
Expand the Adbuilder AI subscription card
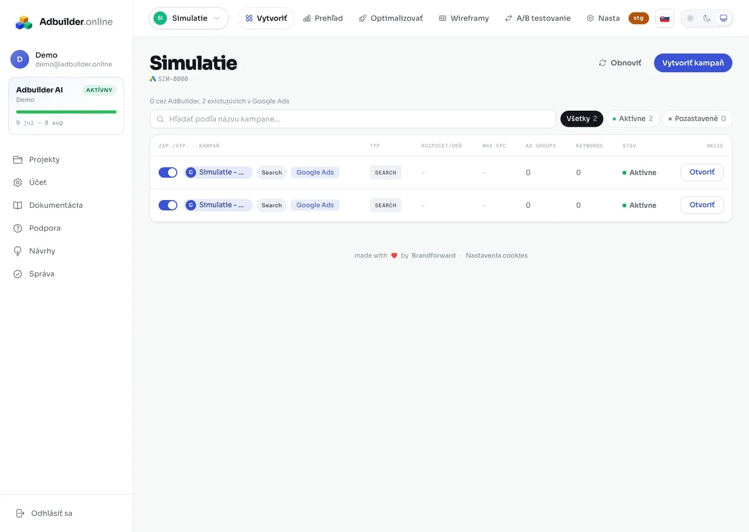click(66, 106)
